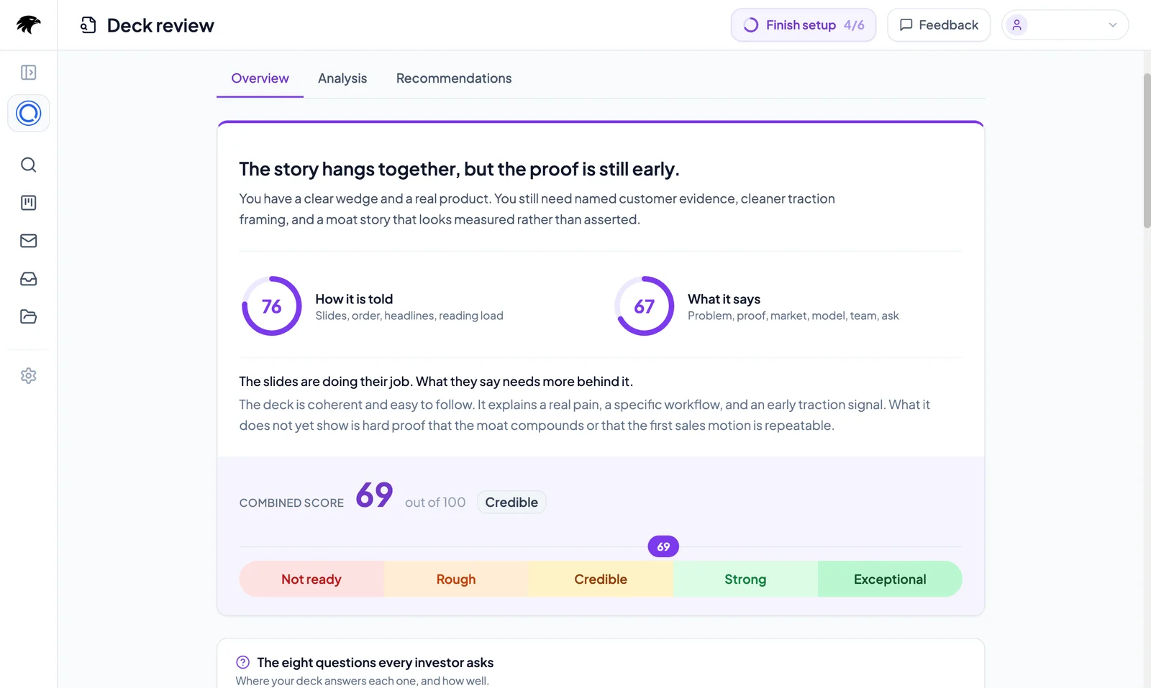Expand the sidebar panel toggle icon
This screenshot has height=688, width=1151.
coord(29,73)
